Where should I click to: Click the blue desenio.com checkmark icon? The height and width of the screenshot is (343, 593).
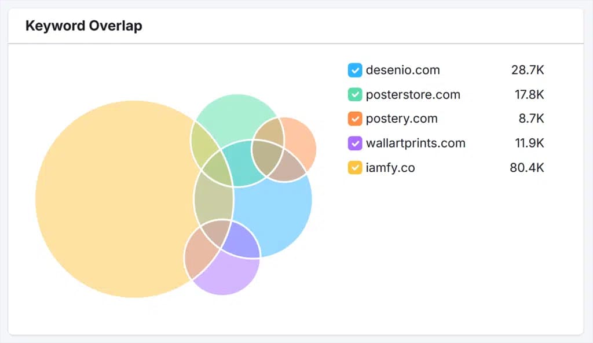coord(354,70)
